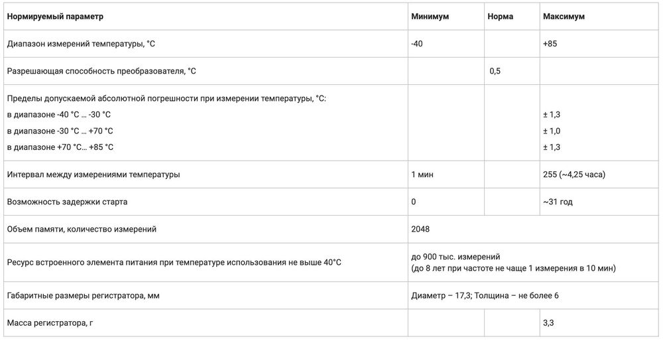The image size is (663, 341).
Task: Click the ± 1,0 accuracy value
Action: 552,131
